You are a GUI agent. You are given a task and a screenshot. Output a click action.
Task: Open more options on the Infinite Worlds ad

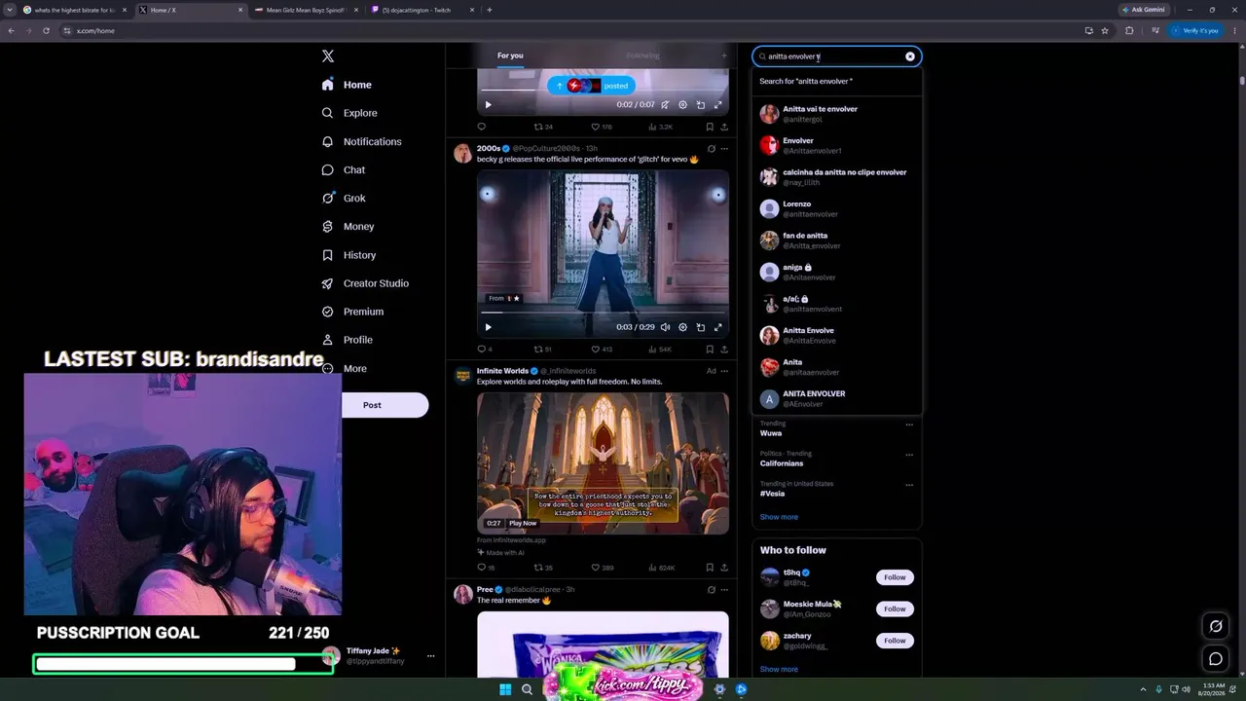click(x=724, y=371)
